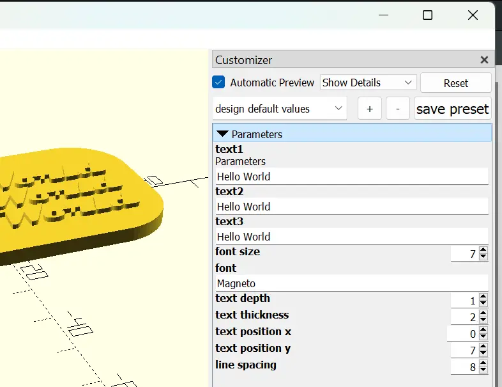This screenshot has height=387, width=502.
Task: Click the line spacing number field
Action: coord(465,367)
